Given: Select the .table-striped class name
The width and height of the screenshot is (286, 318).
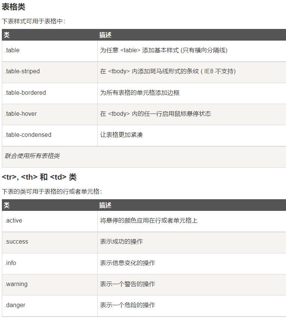Looking at the screenshot, I should click(22, 71).
